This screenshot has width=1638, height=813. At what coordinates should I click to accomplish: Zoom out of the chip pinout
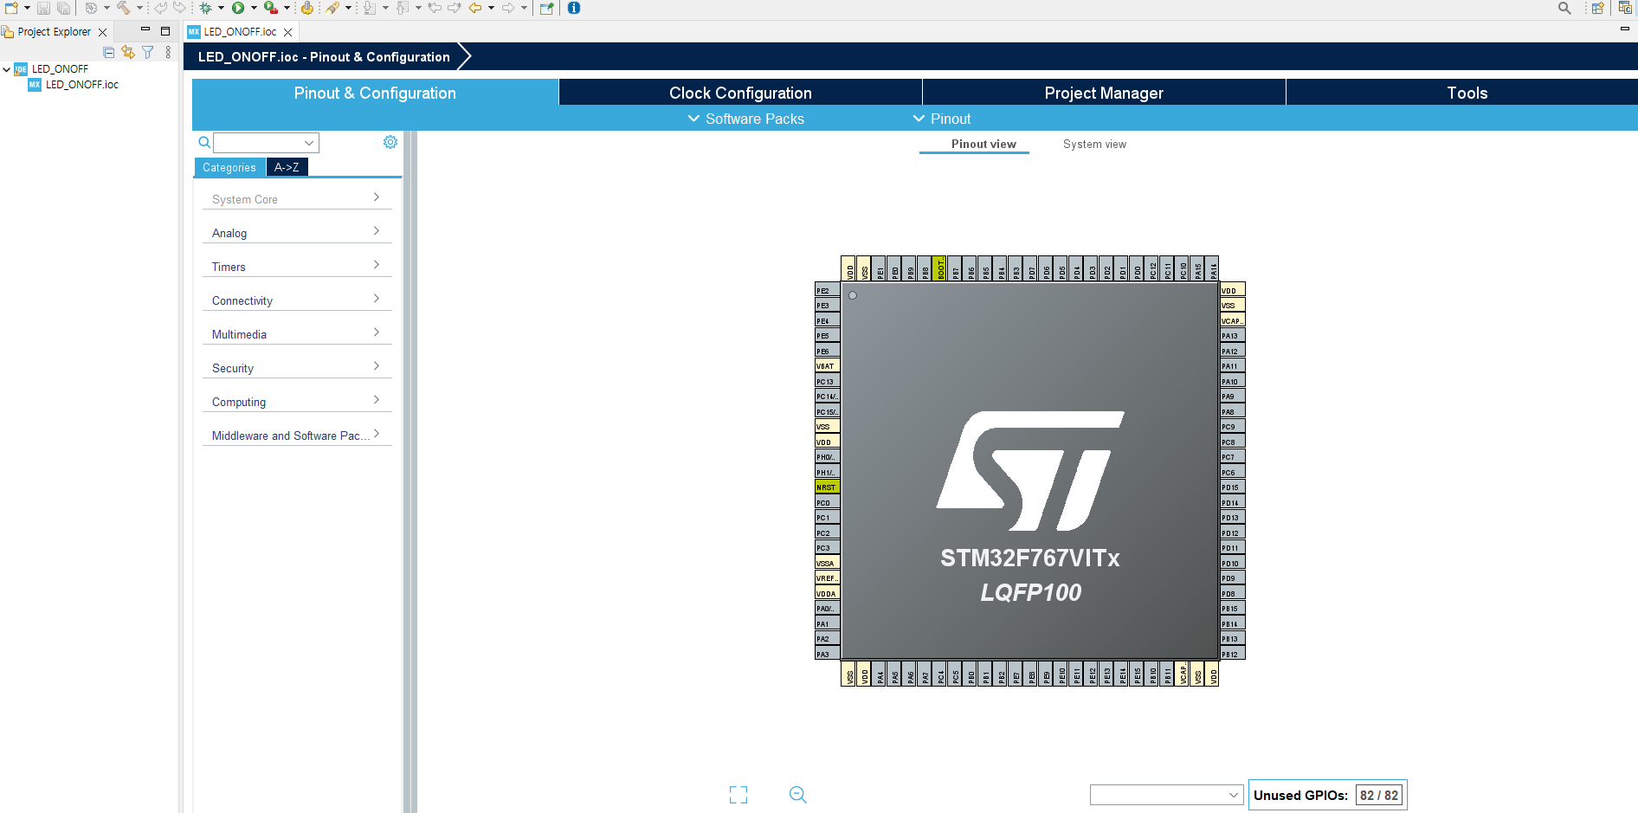point(798,795)
